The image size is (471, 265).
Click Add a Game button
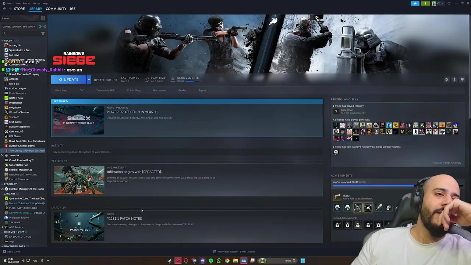[x=11, y=252]
